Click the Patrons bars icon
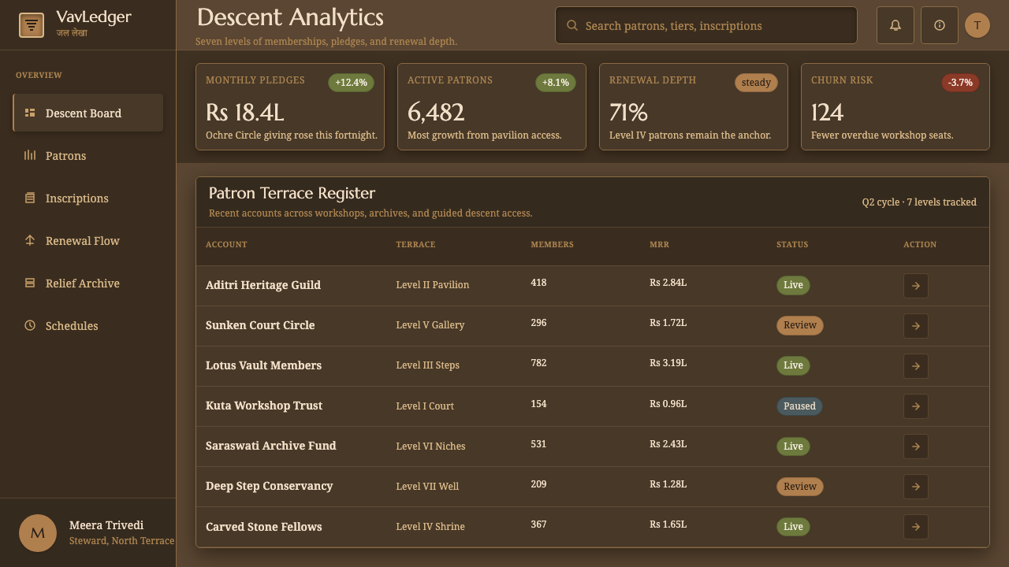 click(30, 155)
